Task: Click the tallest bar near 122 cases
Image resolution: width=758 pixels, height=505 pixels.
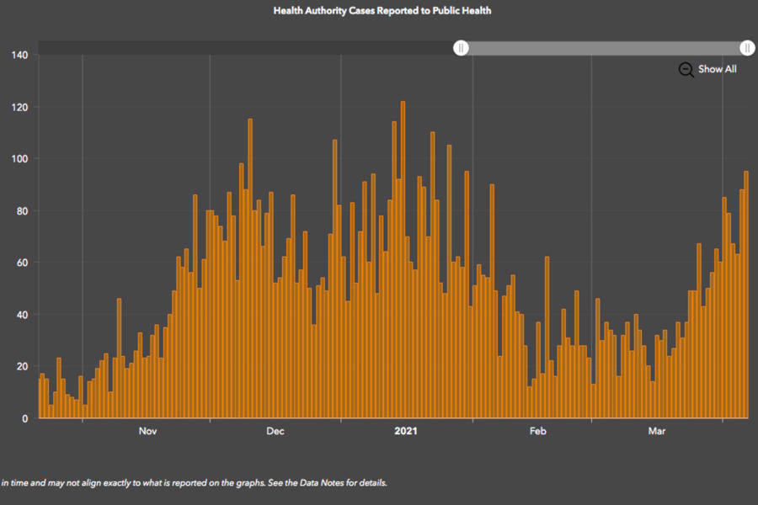Action: [403, 259]
